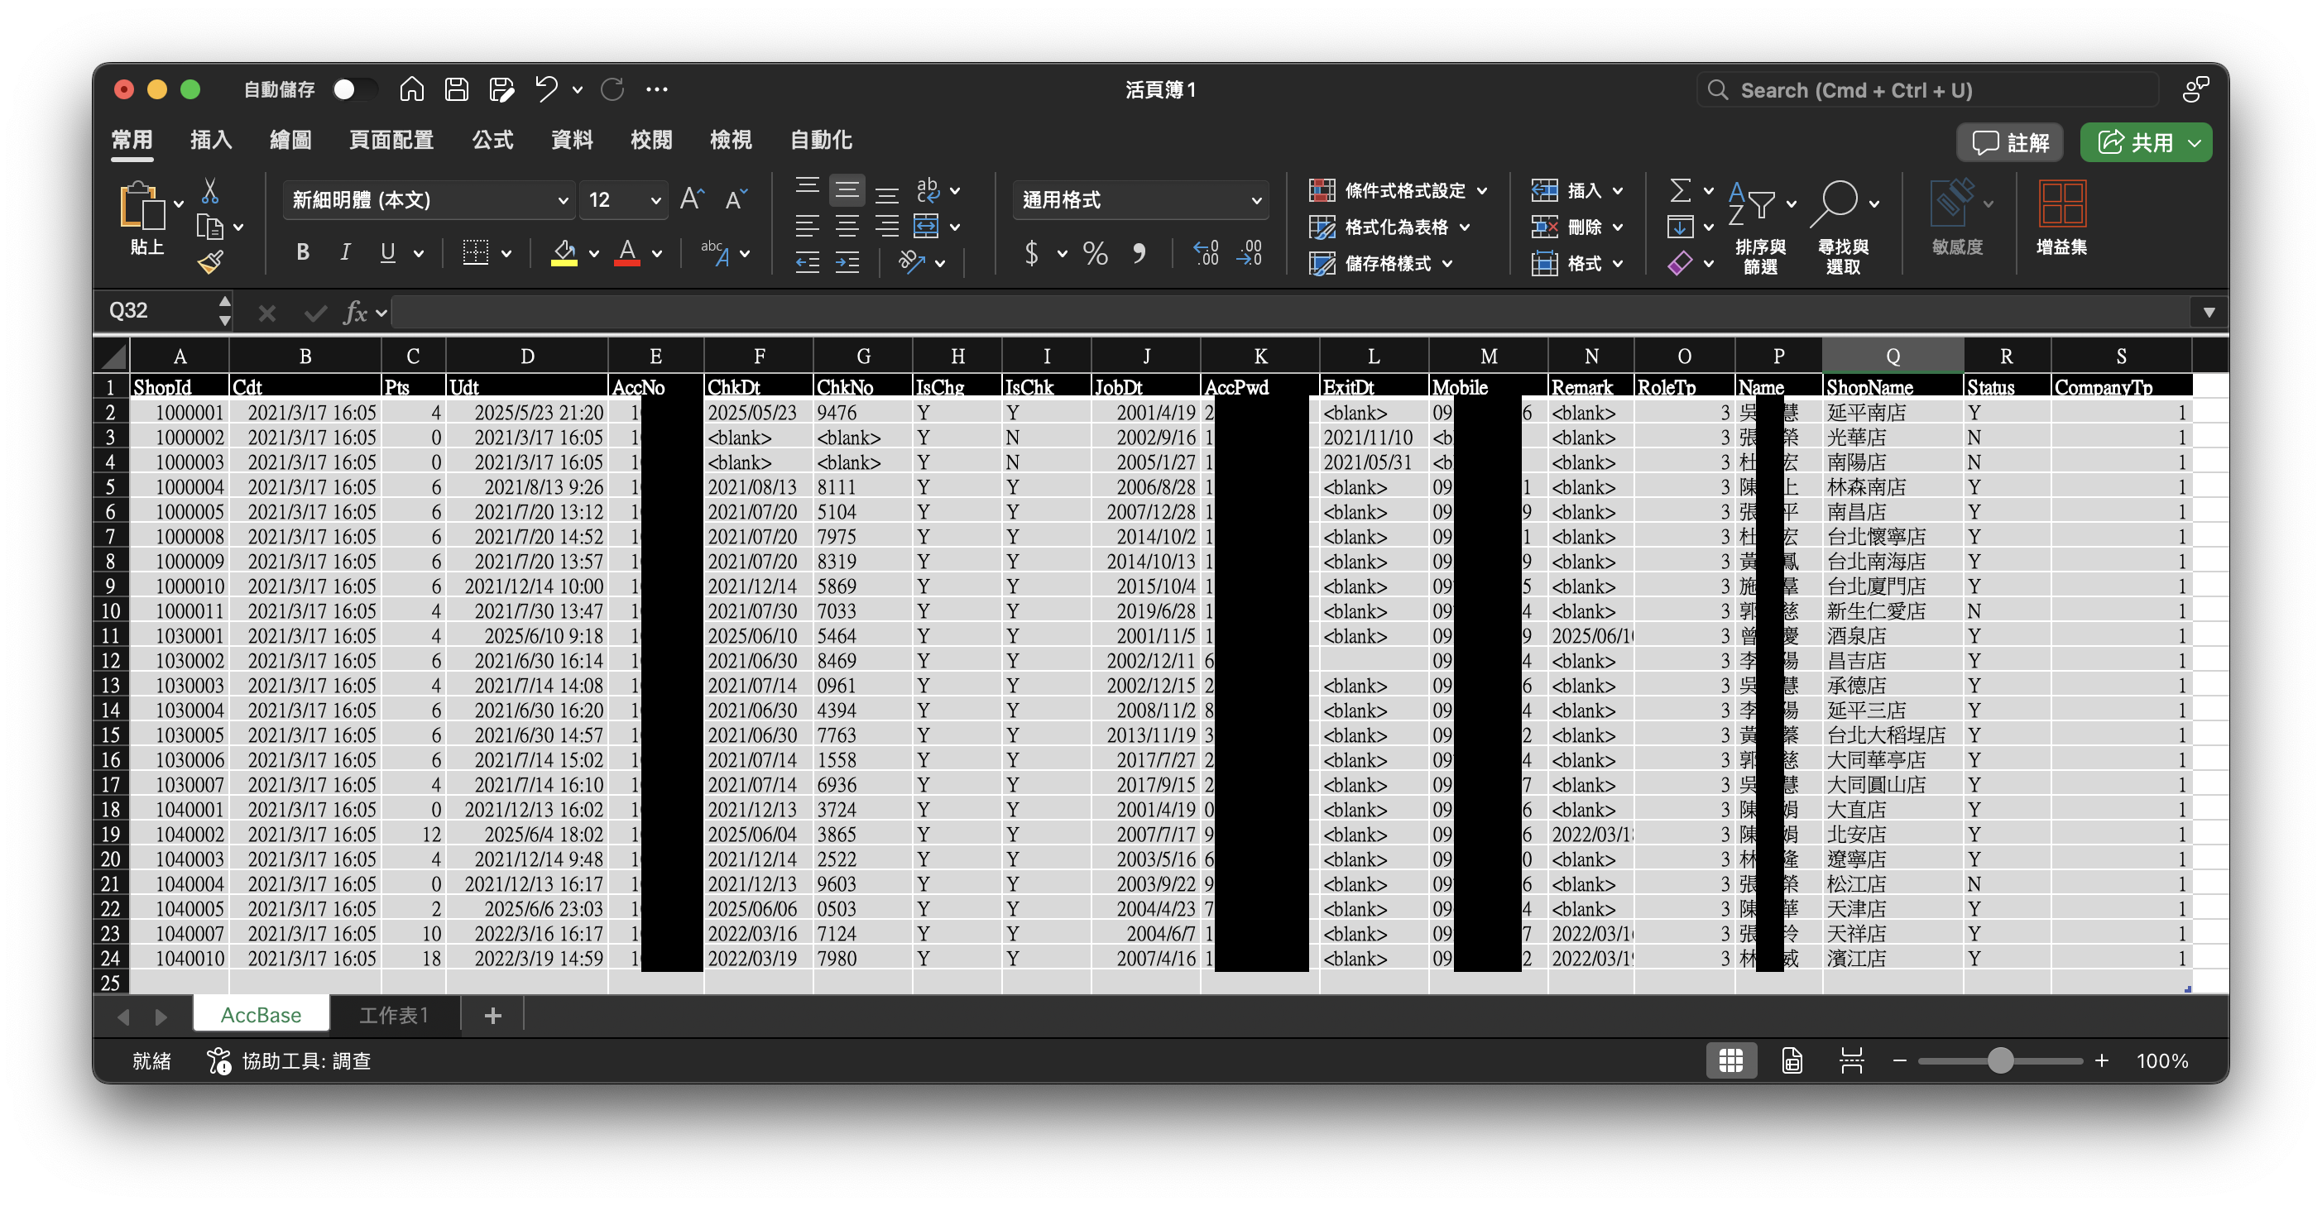Click the zoom in plus button
Image resolution: width=2322 pixels, height=1206 pixels.
click(2101, 1060)
